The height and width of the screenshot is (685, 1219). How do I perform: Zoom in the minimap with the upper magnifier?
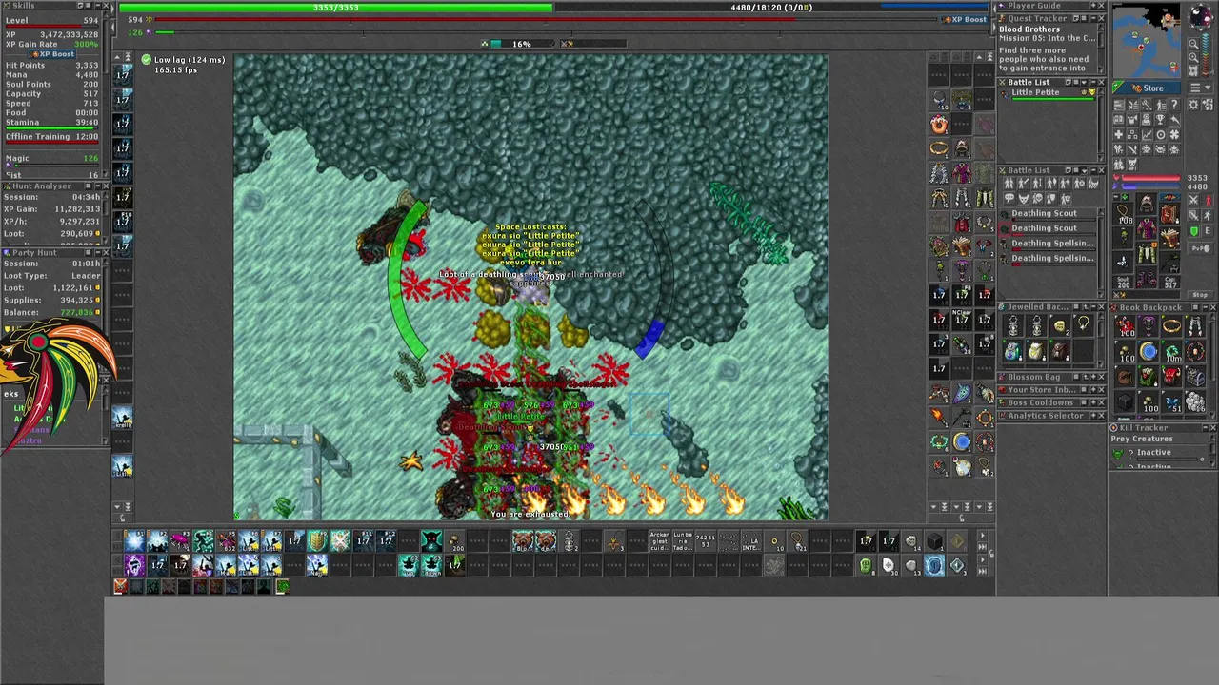pyautogui.click(x=1193, y=43)
